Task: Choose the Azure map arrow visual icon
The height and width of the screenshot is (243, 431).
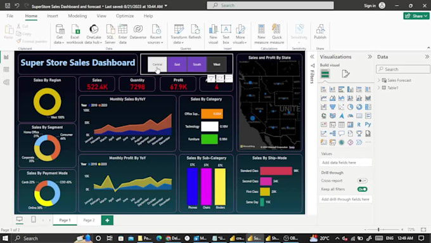Action: pos(341,115)
